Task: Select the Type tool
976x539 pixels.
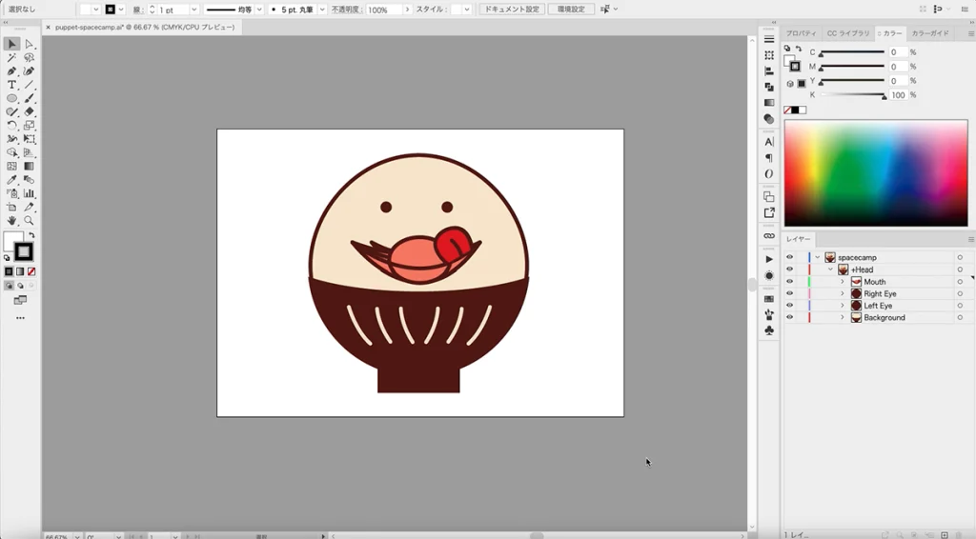Action: click(12, 85)
